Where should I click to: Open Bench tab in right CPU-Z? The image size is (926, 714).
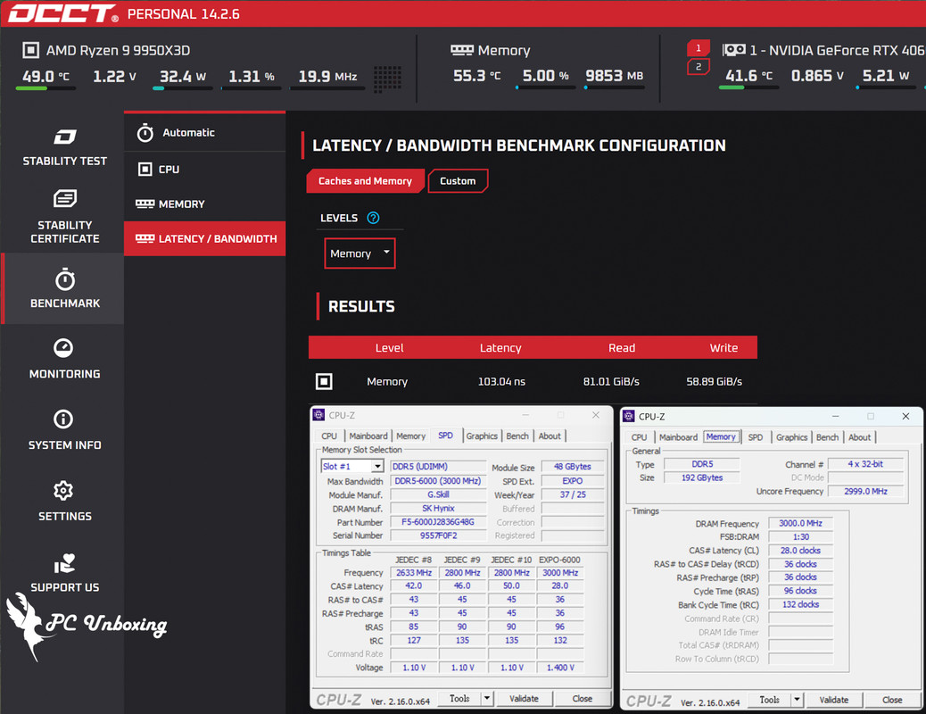(827, 436)
